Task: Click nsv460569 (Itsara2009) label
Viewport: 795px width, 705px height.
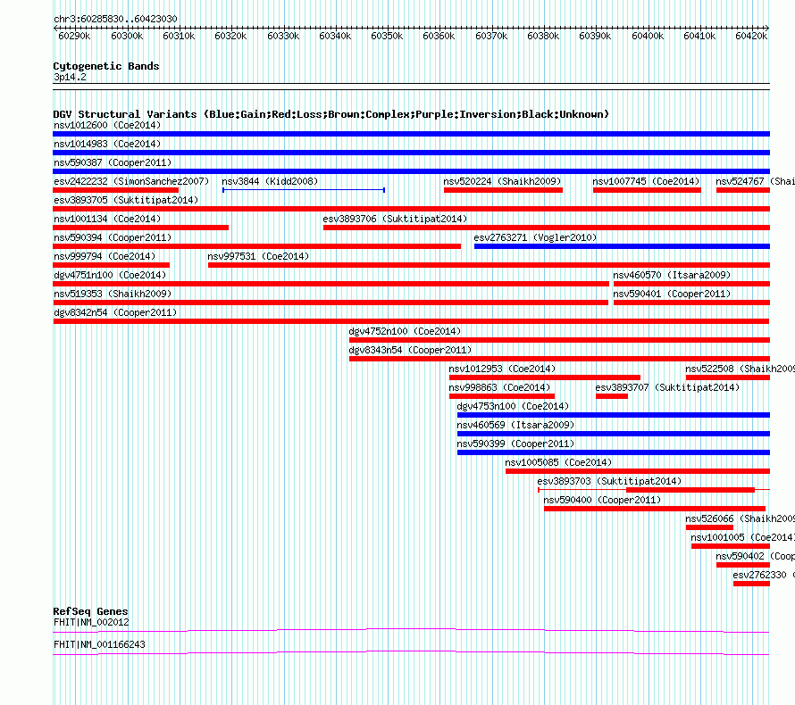Action: point(515,425)
